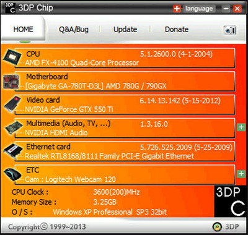Click the Motherboard icon
This screenshot has width=248, height=235.
pyautogui.click(x=11, y=82)
